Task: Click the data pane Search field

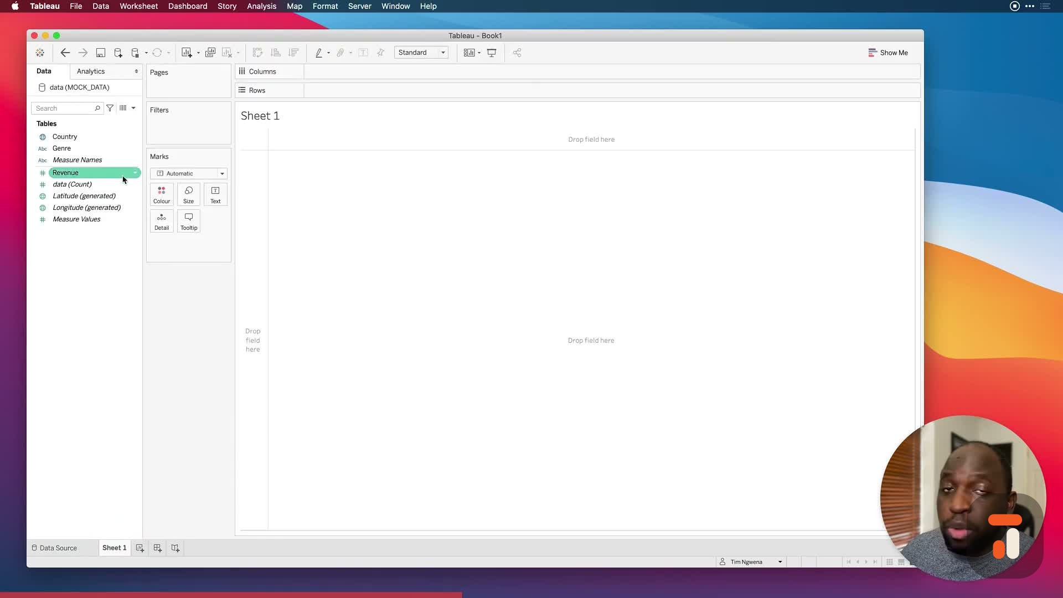Action: [x=68, y=109]
